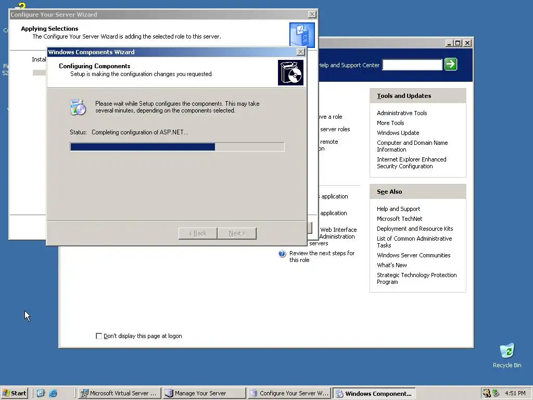Minimize the Manage Your Server window
Screen dimensions: 533x400
tap(449, 43)
